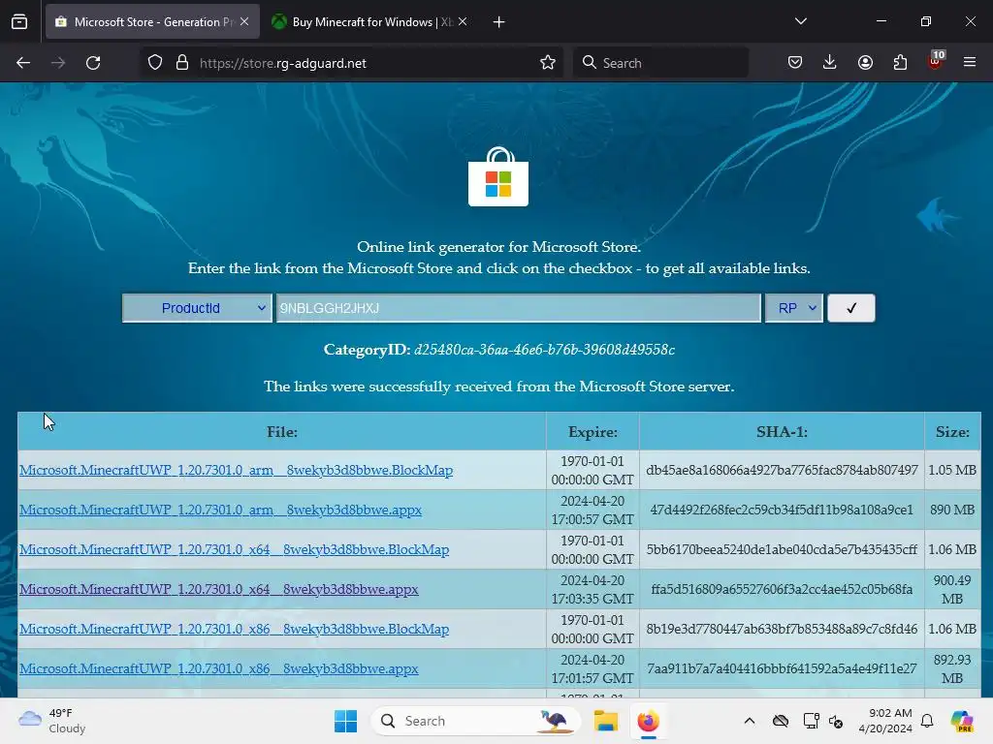Viewport: 993px width, 744px height.
Task: Click the Firefox icon in the taskbar
Action: (x=649, y=721)
